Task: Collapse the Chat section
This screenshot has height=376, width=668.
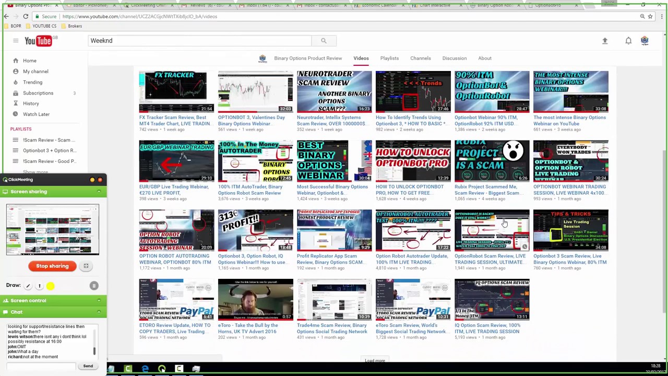Action: 99,312
